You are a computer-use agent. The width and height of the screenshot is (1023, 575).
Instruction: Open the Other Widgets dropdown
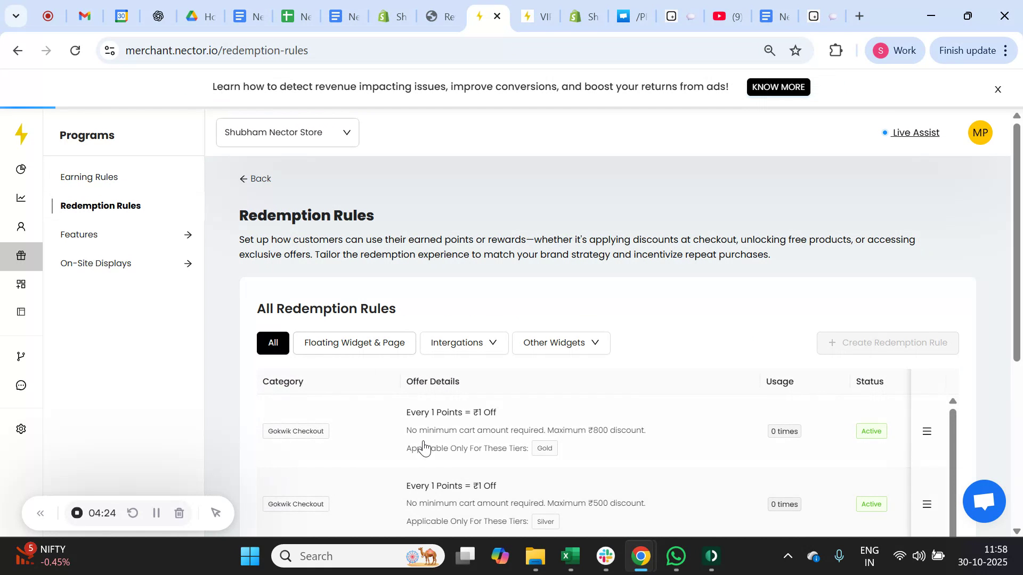click(561, 343)
